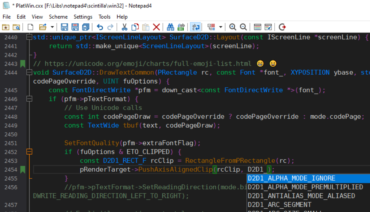The height and width of the screenshot is (212, 370).
Task: Select D2D1_ARC_SEGMENT in the completion popup
Action: coord(279,205)
